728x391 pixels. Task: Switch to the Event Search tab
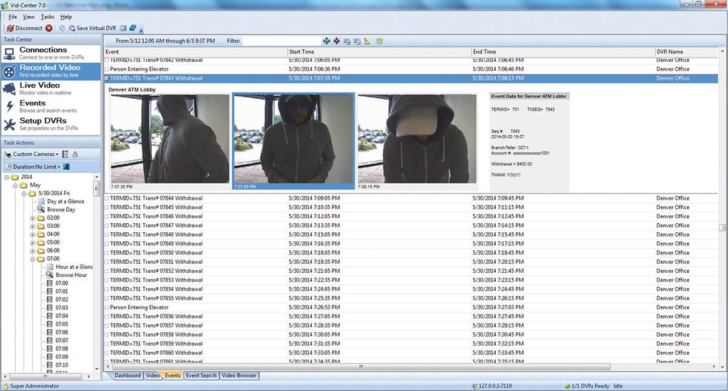point(201,376)
